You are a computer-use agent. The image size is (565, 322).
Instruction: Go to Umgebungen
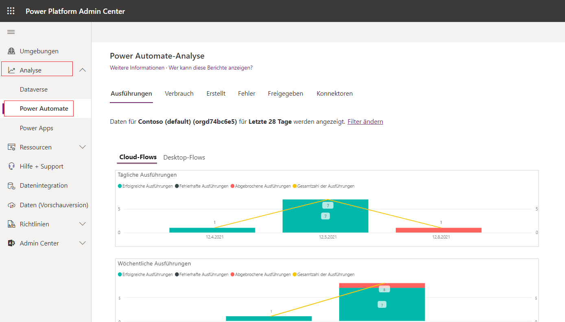click(x=39, y=51)
